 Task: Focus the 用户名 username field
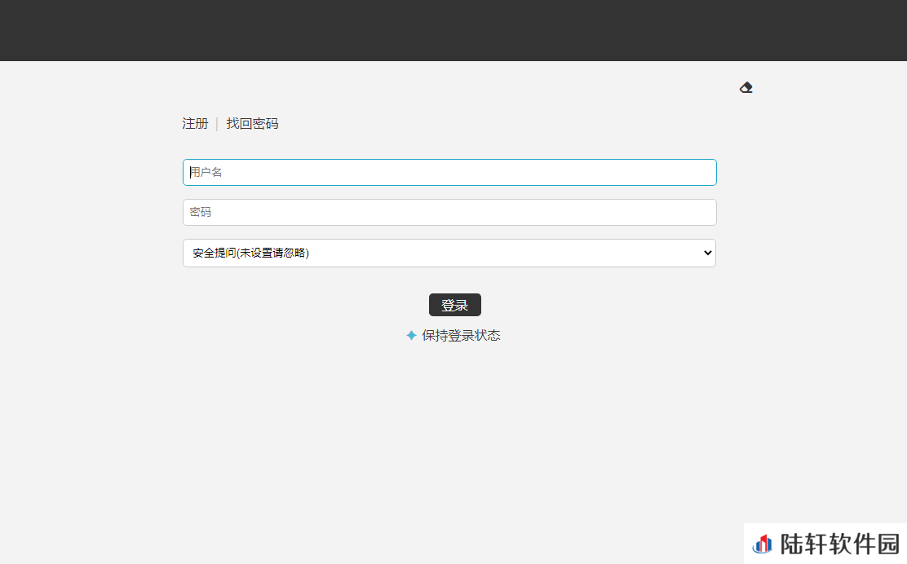(449, 173)
